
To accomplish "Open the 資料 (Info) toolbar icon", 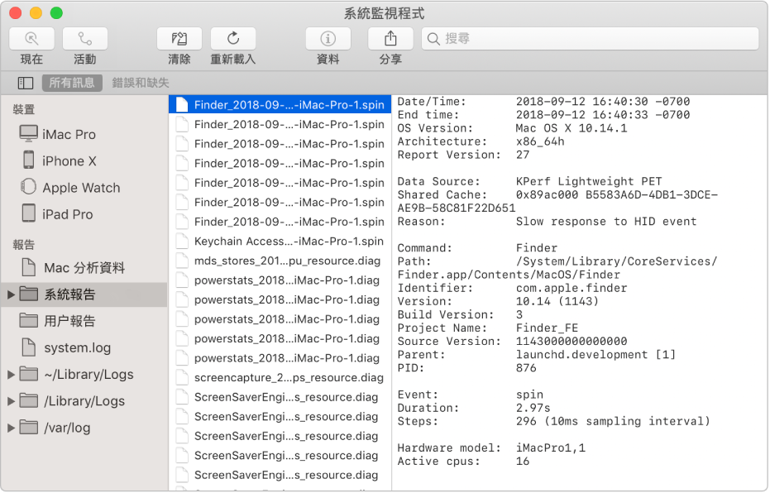I will (328, 39).
